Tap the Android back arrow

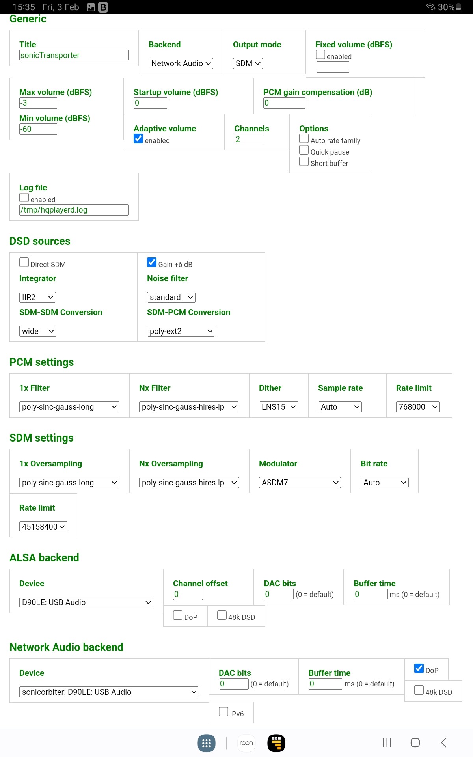444,743
